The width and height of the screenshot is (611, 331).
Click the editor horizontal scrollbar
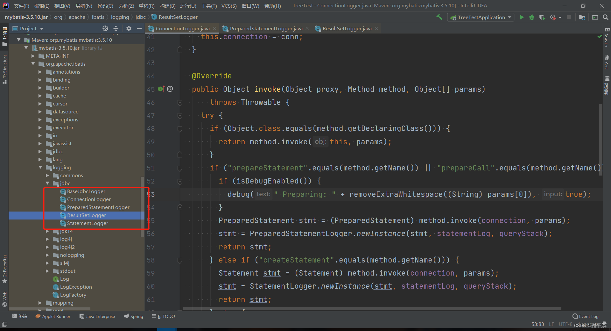point(372,309)
